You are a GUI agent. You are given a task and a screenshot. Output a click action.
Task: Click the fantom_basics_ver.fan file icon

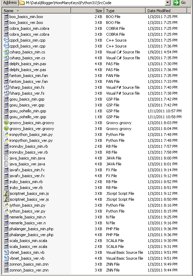(6, 81)
